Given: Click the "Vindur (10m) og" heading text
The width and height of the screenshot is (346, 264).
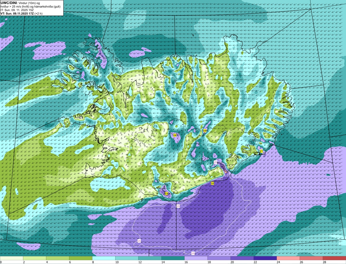Looking at the screenshot, I should 29,3.
